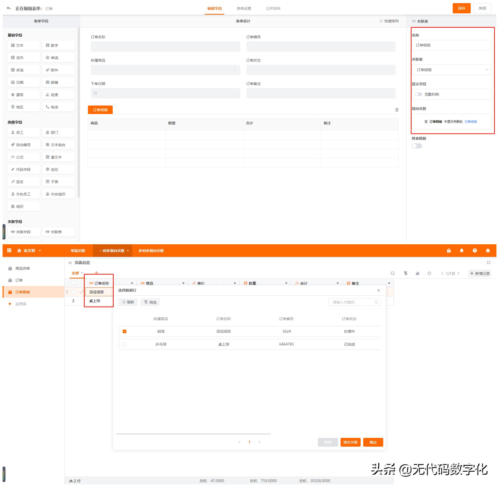This screenshot has width=499, height=487.
Task: Click 清空关联 in the dialog
Action: click(350, 442)
